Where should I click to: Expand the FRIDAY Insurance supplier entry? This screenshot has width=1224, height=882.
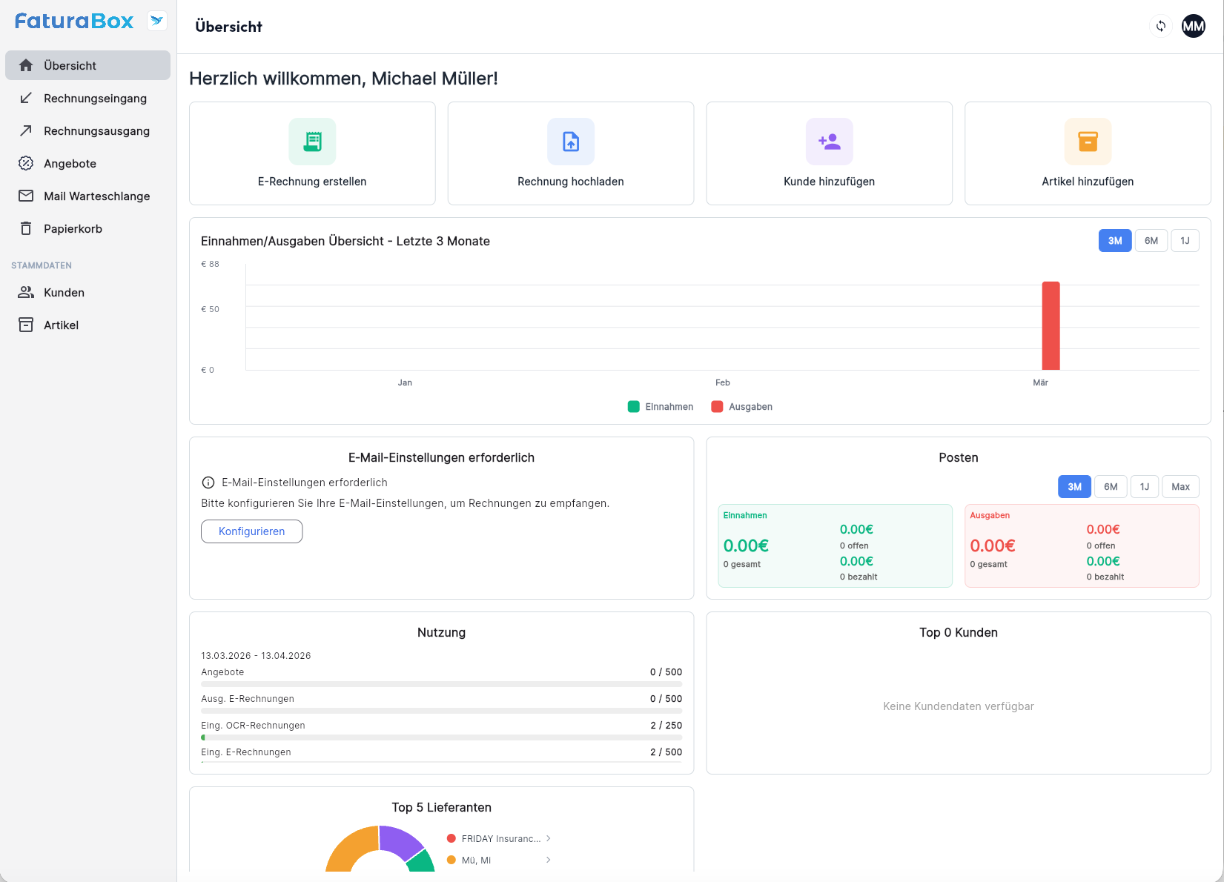click(549, 838)
